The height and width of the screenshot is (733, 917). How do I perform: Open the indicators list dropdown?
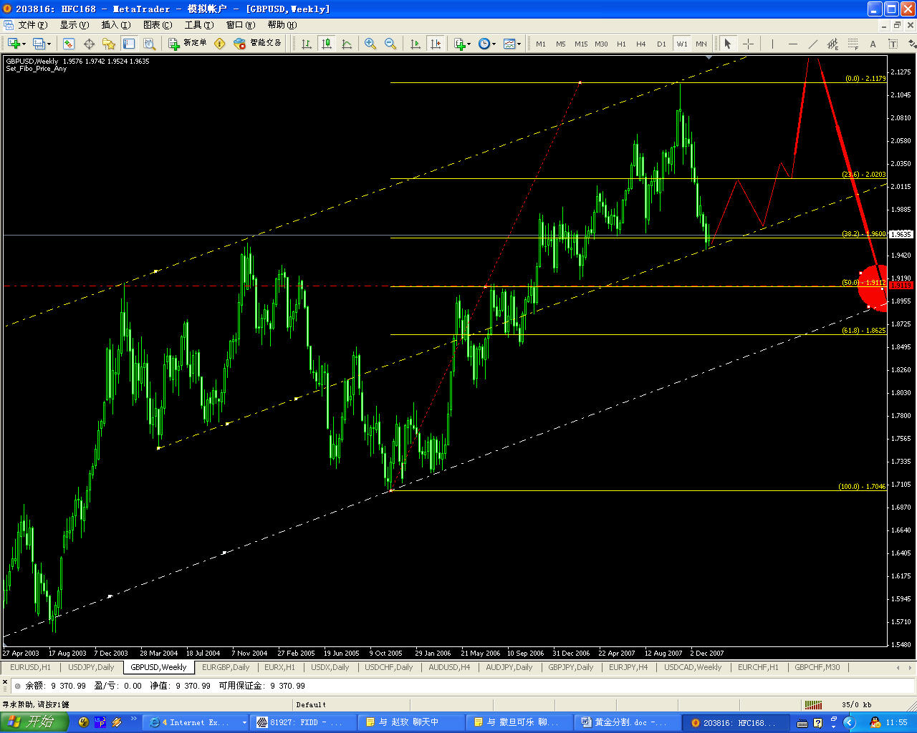pyautogui.click(x=462, y=44)
